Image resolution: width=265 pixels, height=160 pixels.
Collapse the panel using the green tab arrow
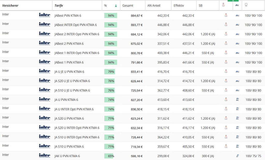[x=233, y=1]
